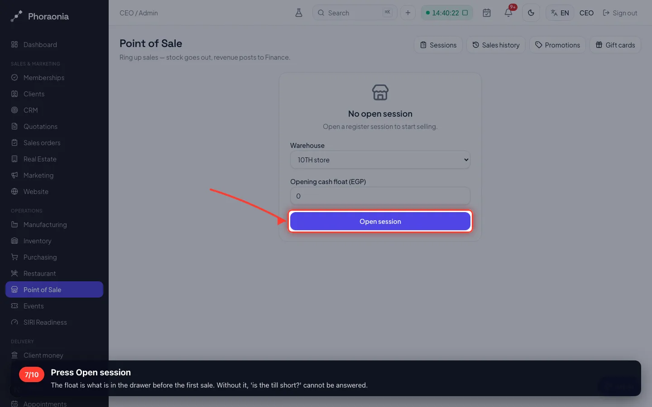Screen dimensions: 652x407
Task: Click the Dashboard grid icon
Action: 14,45
